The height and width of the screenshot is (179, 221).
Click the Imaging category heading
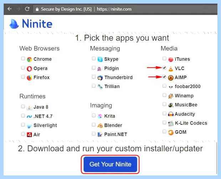[101, 106]
